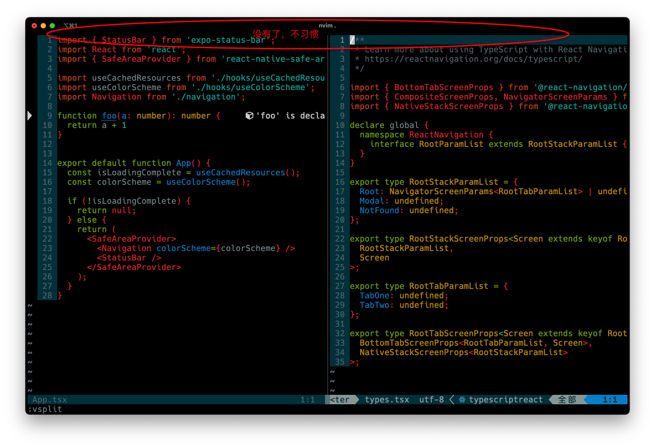
Task: Click NativeStackScreenProps in the line 8 import
Action: pyautogui.click(x=449, y=106)
